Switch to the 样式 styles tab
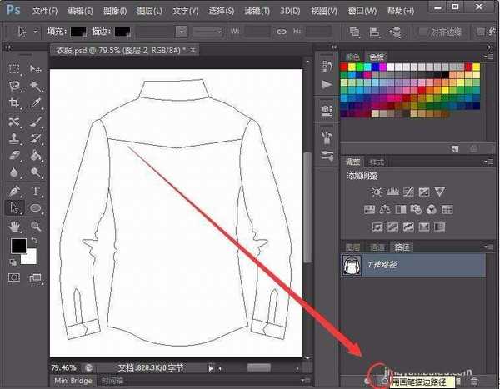Viewport: 500px width, 389px height. click(x=377, y=162)
